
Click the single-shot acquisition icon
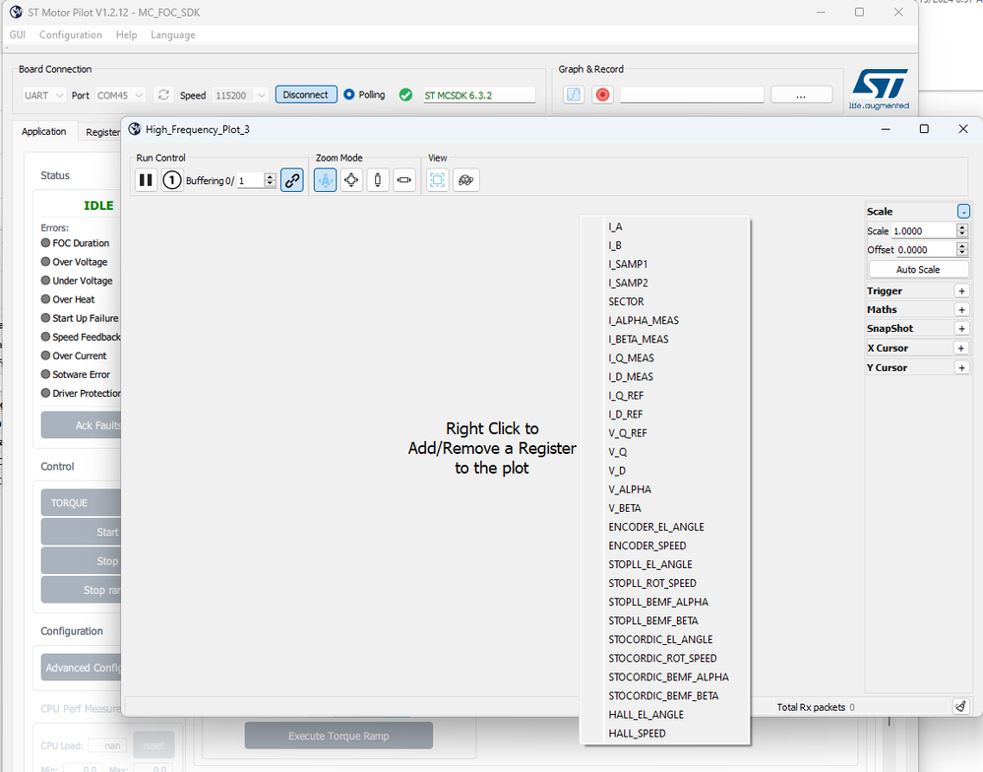tap(172, 180)
